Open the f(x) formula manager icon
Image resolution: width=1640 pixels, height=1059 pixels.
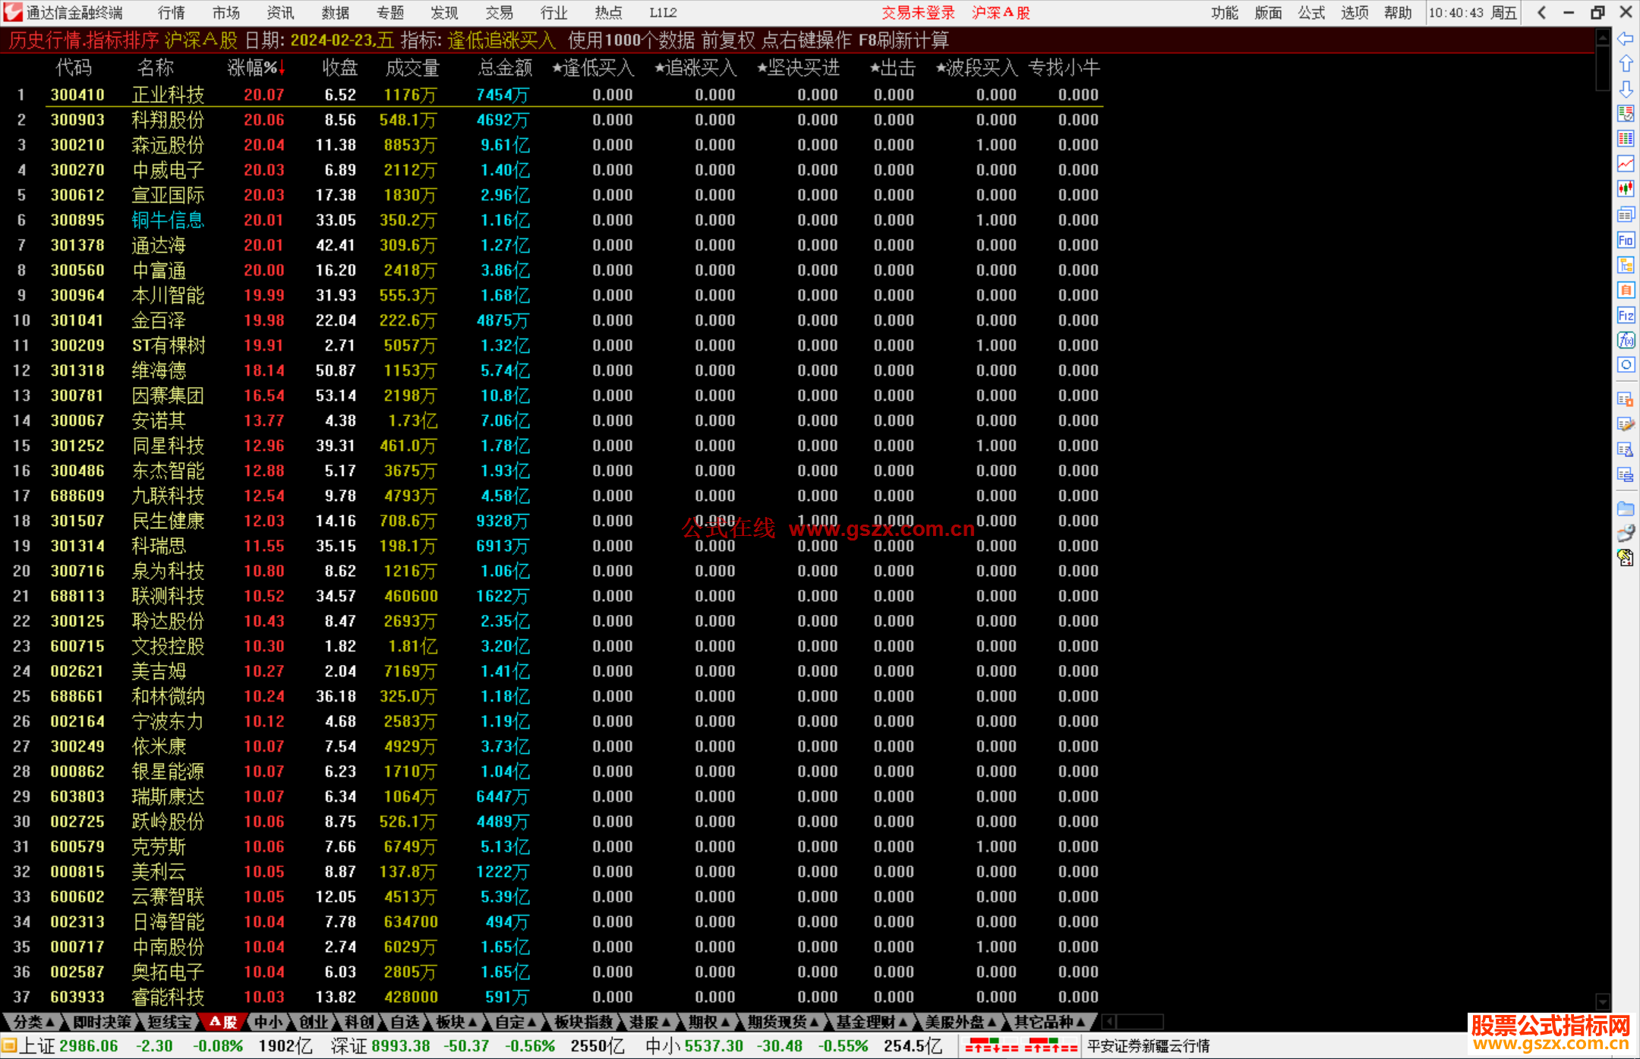tap(1626, 340)
